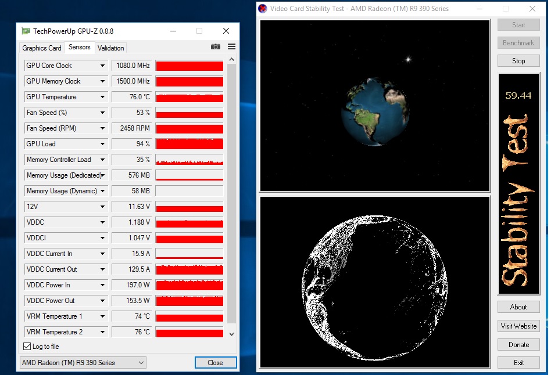The image size is (558, 375).
Task: Open the GPU-Z hamburger menu icon
Action: [232, 46]
